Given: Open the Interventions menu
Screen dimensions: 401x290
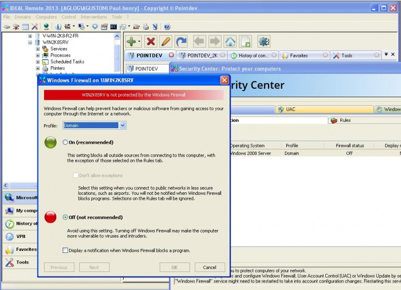Looking at the screenshot, I should 94,17.
